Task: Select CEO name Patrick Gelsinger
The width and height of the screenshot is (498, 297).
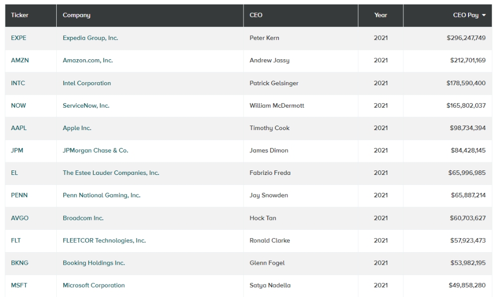Action: 274,83
